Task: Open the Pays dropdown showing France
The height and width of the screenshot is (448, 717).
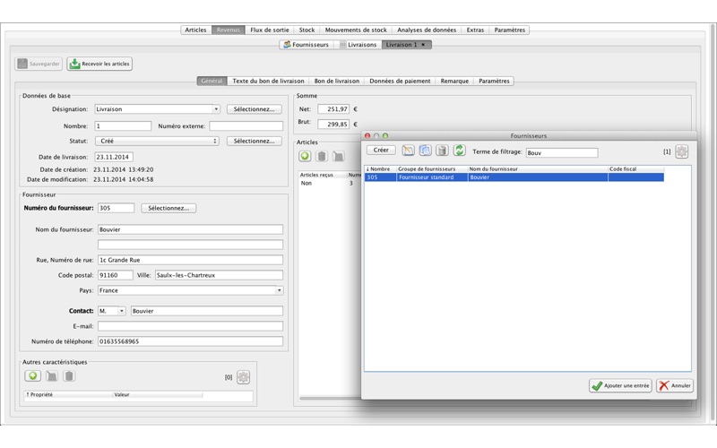Action: point(279,290)
